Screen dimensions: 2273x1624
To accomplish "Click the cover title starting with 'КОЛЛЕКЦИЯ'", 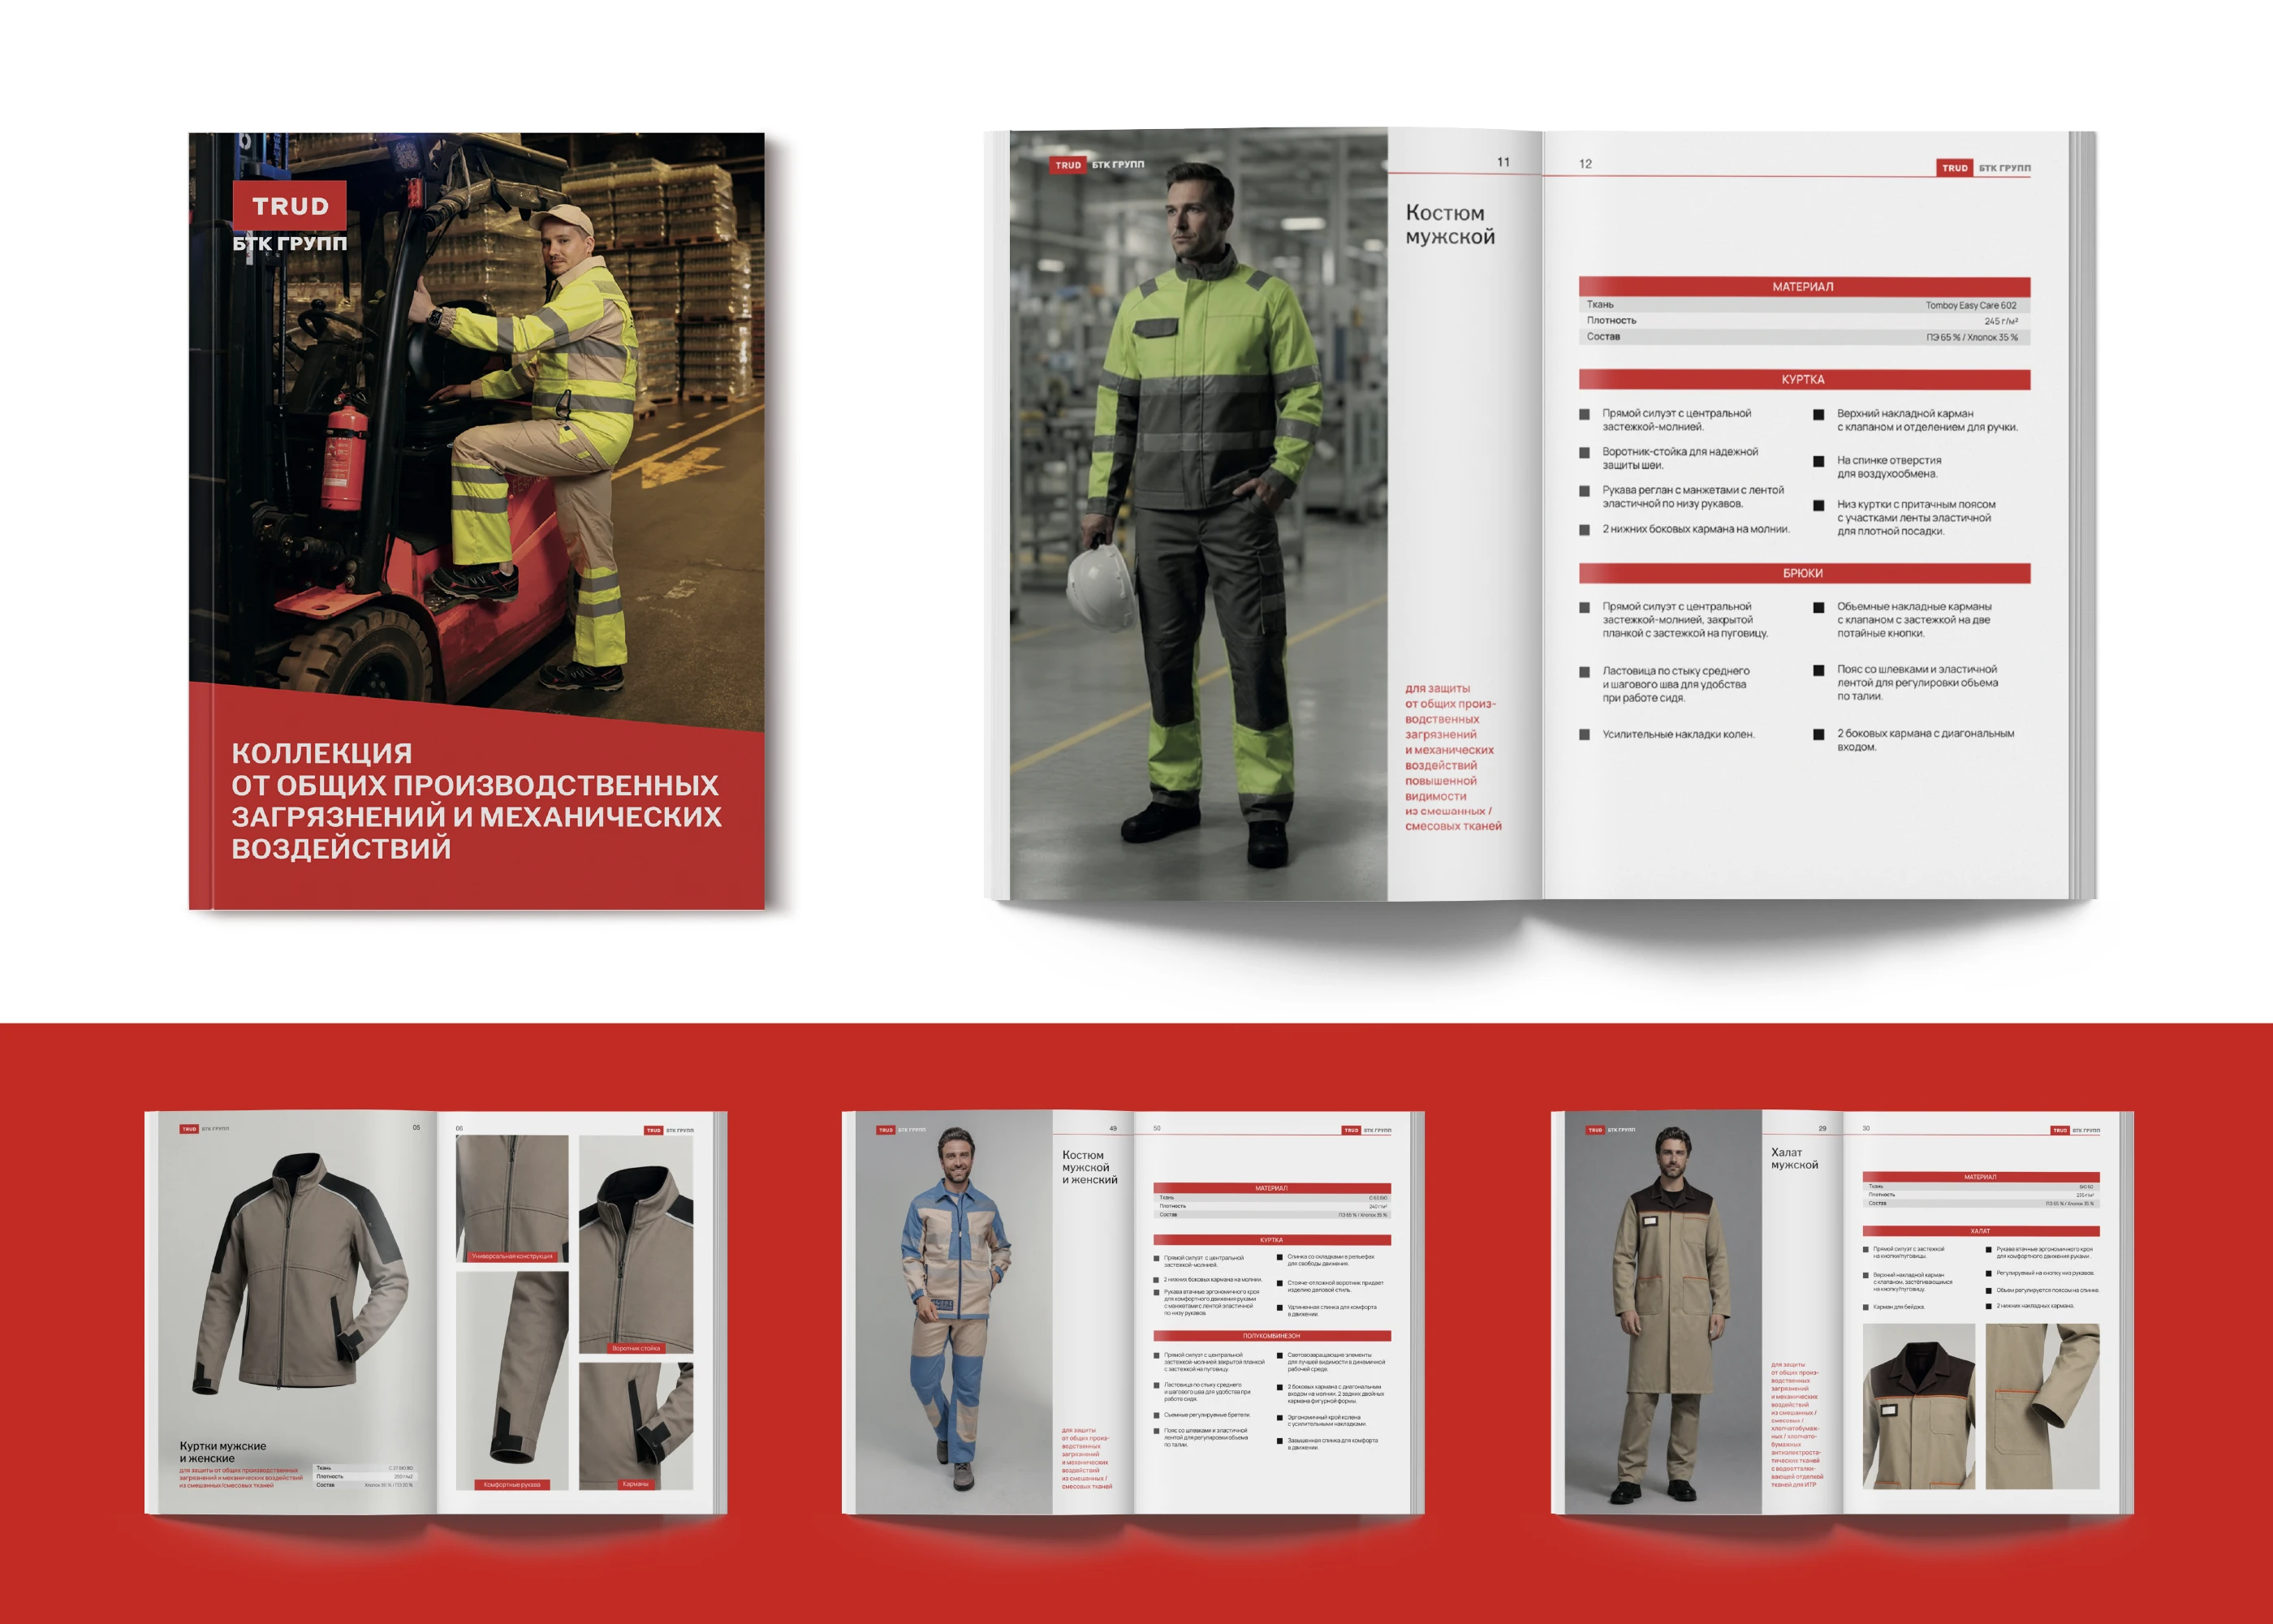I will tap(476, 800).
